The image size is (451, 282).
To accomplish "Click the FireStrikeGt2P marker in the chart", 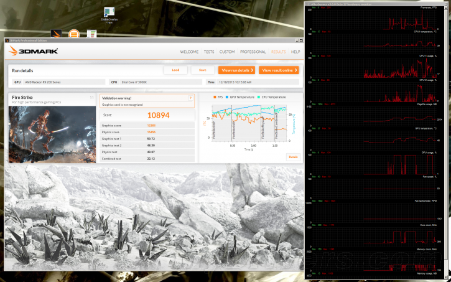I will click(x=233, y=129).
